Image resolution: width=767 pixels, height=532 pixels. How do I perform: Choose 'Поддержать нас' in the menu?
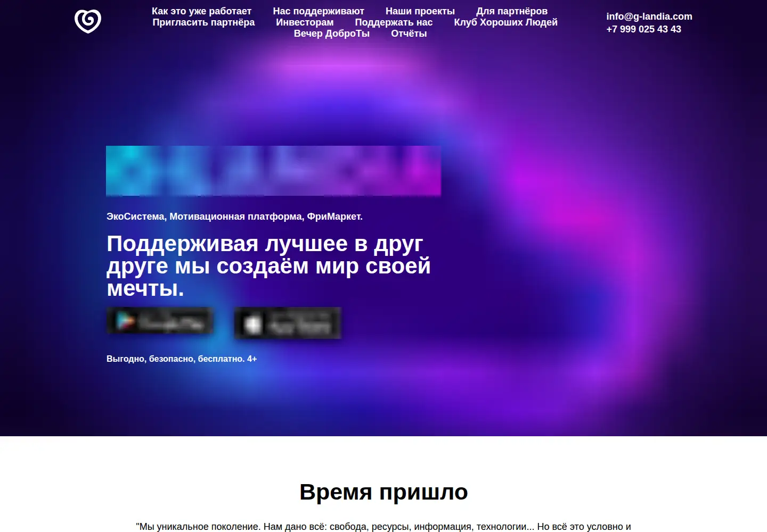click(394, 22)
